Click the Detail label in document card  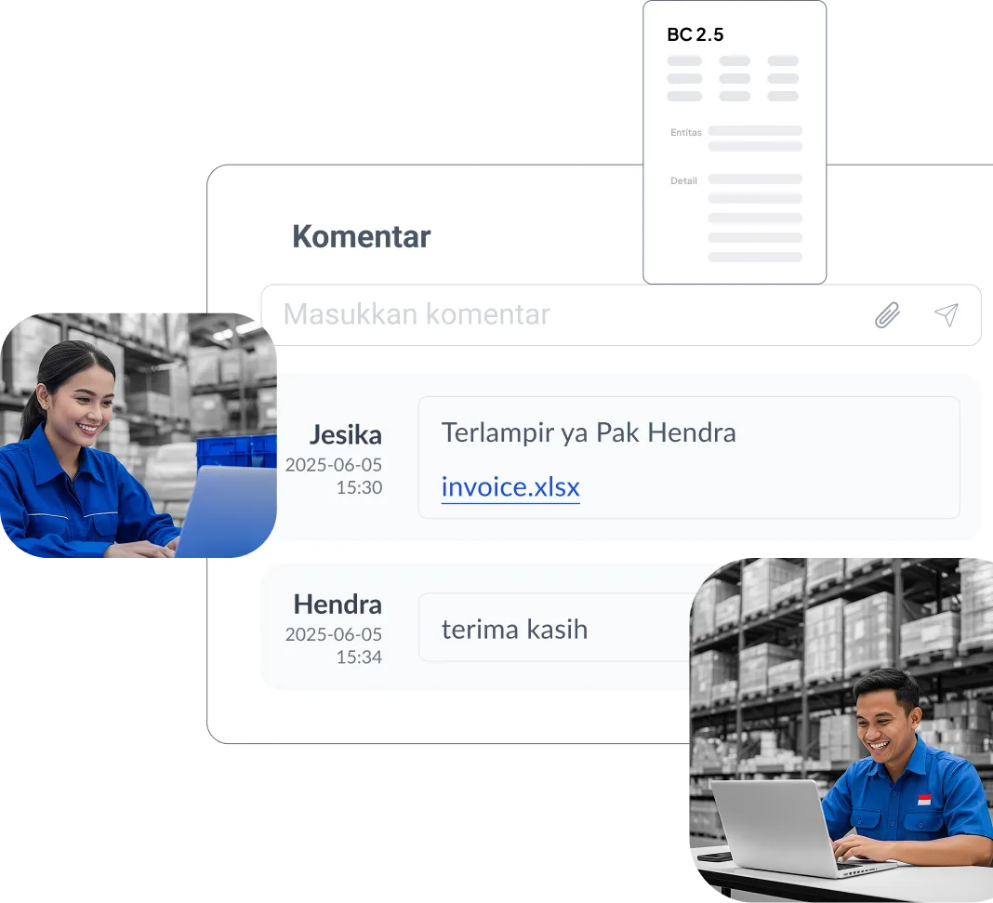(x=683, y=180)
